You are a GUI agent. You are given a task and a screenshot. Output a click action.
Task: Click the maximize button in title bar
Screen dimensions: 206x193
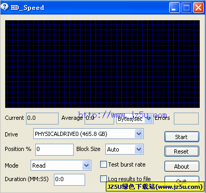[186, 8]
